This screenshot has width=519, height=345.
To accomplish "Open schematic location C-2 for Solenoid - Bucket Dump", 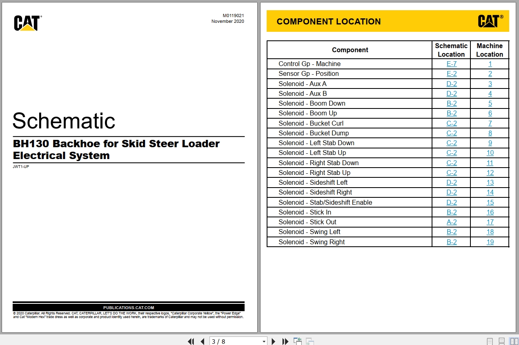I will coord(452,133).
